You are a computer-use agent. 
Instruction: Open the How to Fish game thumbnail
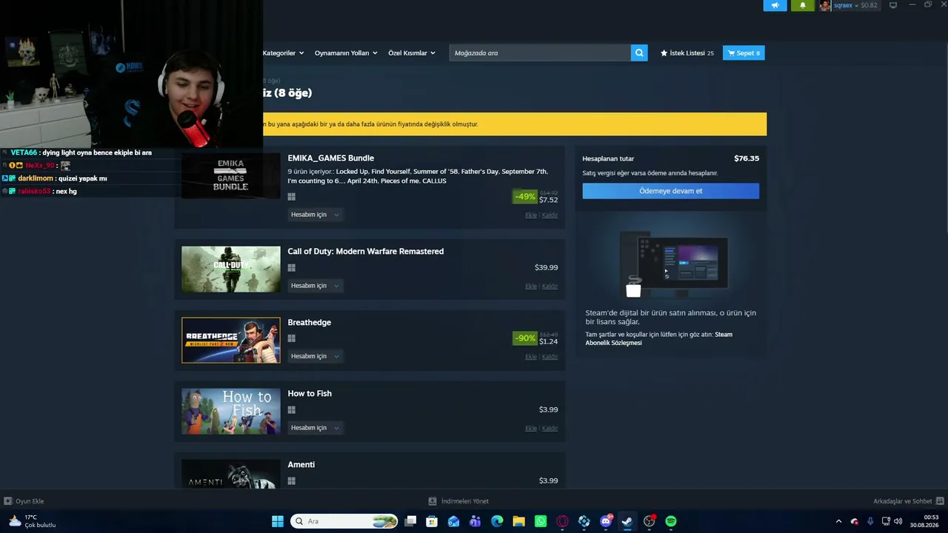tap(231, 412)
